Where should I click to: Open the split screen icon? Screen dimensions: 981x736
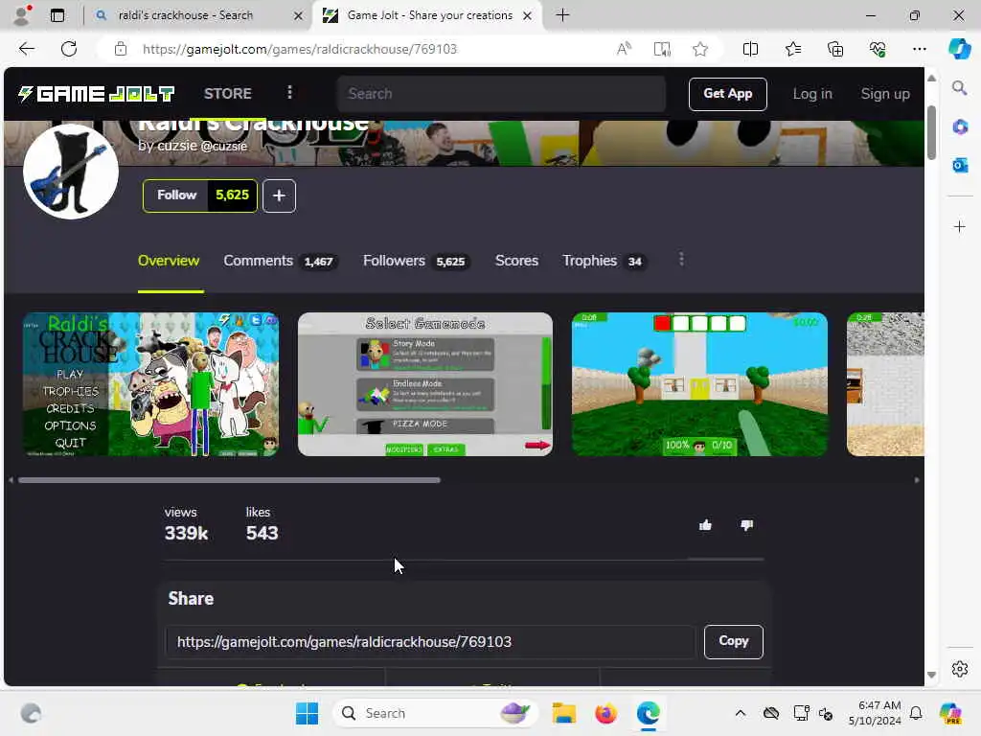pyautogui.click(x=750, y=49)
